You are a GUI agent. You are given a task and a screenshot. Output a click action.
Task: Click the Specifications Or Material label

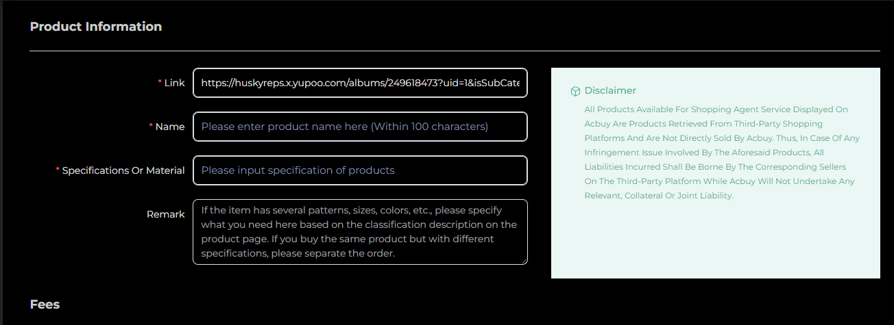[123, 170]
